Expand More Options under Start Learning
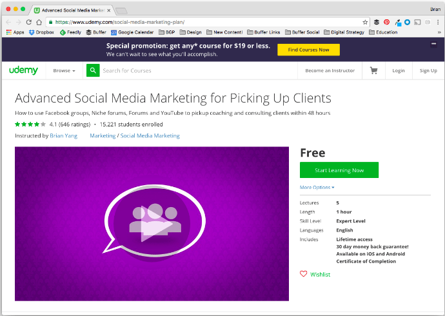The image size is (445, 316). coord(317,187)
